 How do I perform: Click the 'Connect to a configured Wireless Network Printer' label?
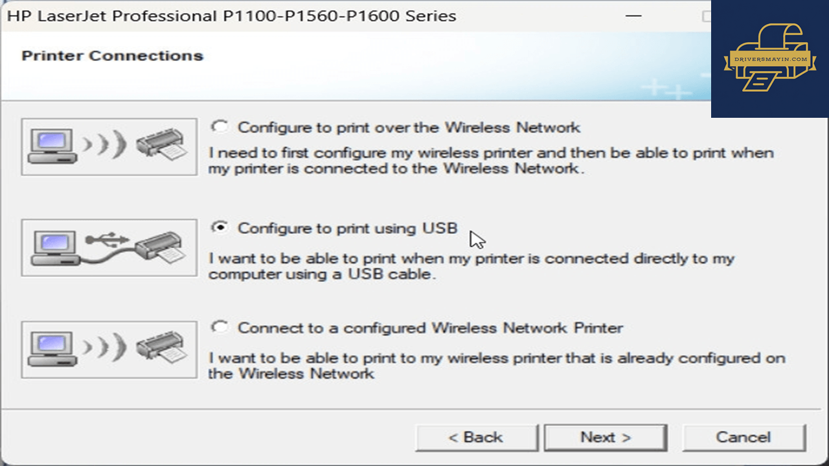click(430, 328)
